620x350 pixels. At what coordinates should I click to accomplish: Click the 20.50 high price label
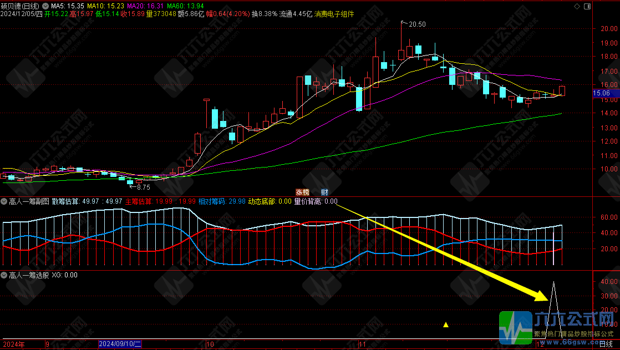click(x=417, y=24)
